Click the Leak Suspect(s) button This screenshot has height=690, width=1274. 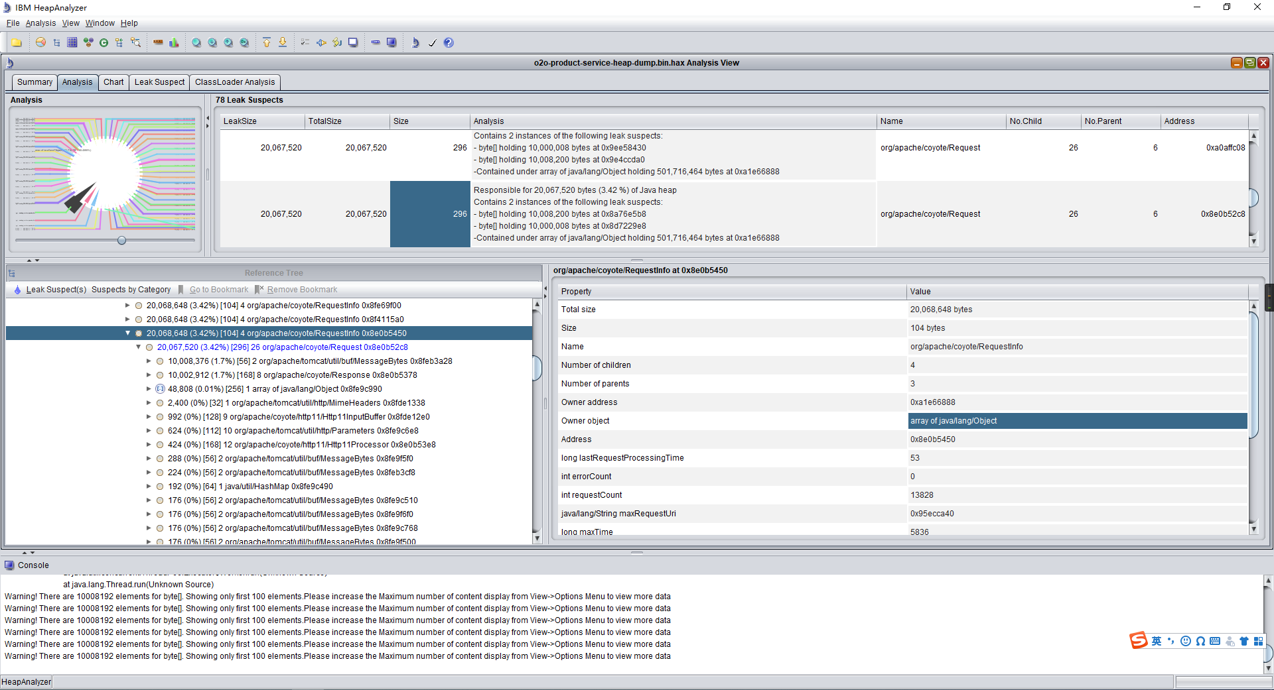click(56, 290)
